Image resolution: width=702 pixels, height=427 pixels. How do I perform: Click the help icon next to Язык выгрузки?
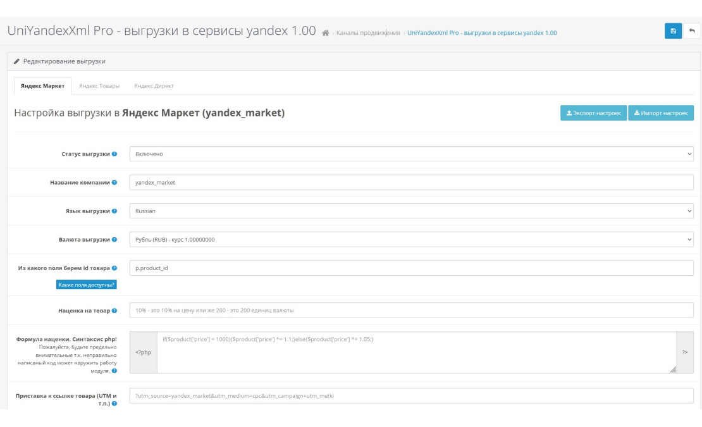[x=114, y=211]
